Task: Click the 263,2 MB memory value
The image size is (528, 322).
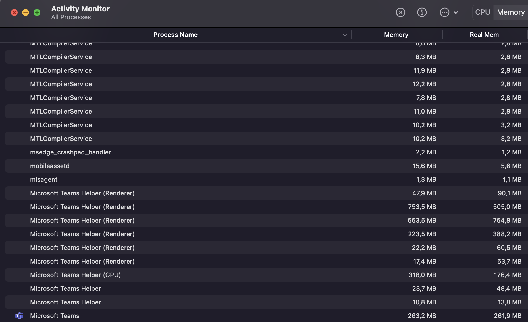Action: click(x=422, y=316)
